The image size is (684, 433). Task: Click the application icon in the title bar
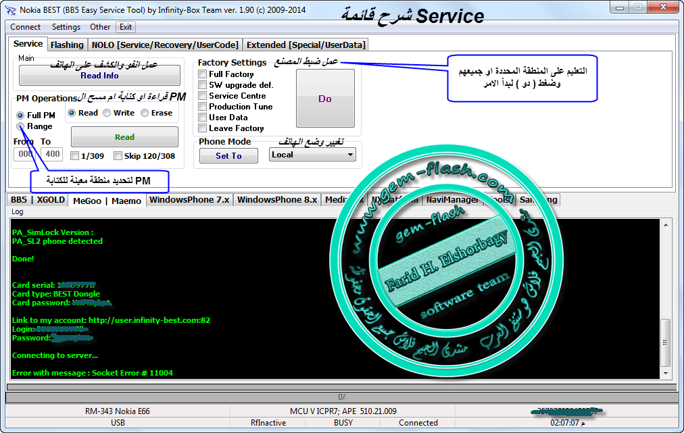pos(9,9)
